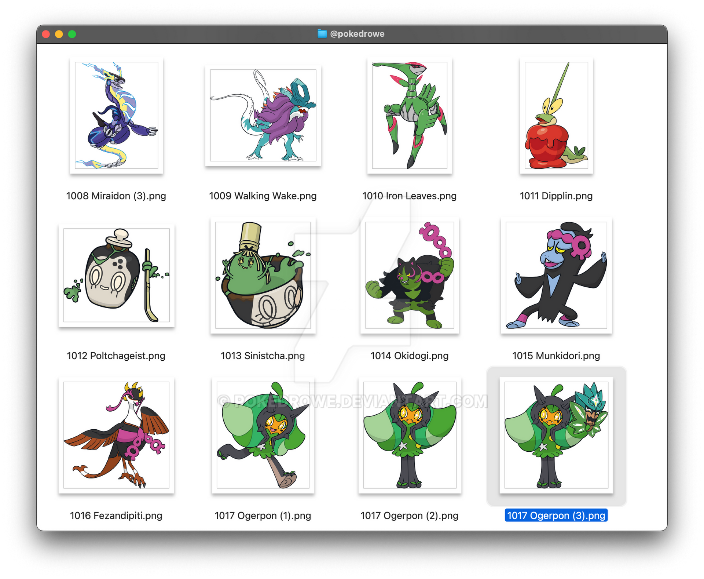The width and height of the screenshot is (704, 579).
Task: Select the Ogerpon (2) image thumbnail
Action: coord(410,435)
